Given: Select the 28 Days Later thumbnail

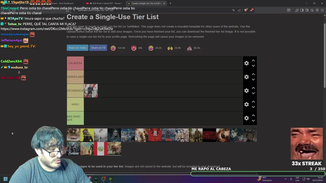Looking at the screenshot, I should 155,135.
